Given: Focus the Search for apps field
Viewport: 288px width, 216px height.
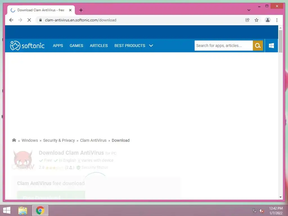Looking at the screenshot, I should point(224,46).
